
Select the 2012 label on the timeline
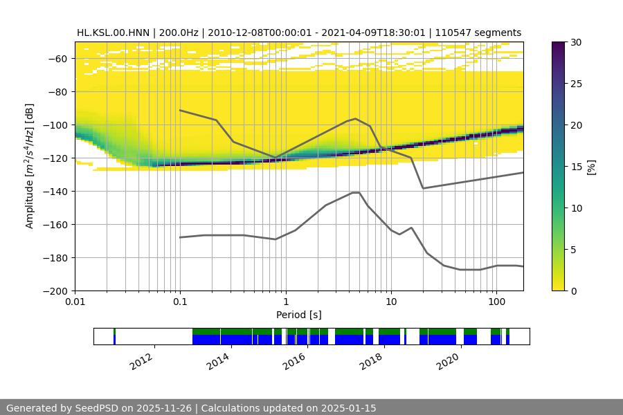point(141,360)
